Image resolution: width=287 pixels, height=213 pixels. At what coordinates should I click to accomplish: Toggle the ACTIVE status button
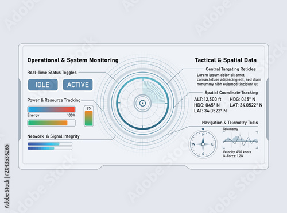[x=78, y=85]
